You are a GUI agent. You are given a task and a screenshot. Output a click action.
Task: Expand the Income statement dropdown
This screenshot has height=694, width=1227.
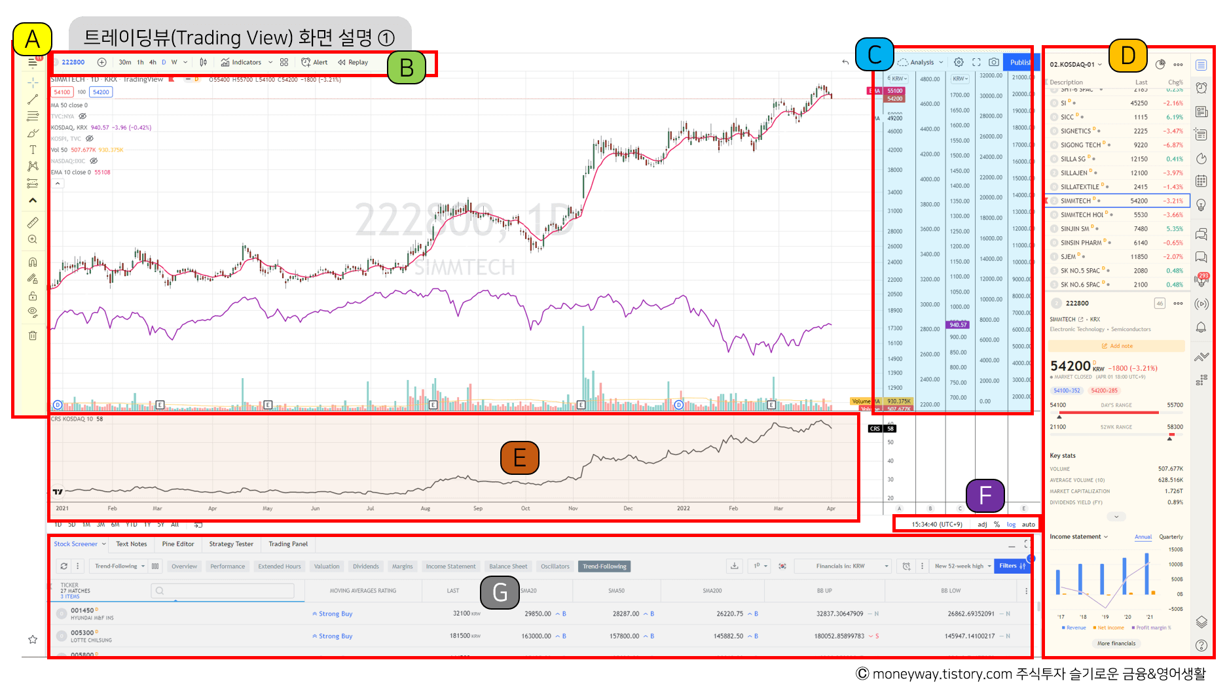pos(1079,537)
